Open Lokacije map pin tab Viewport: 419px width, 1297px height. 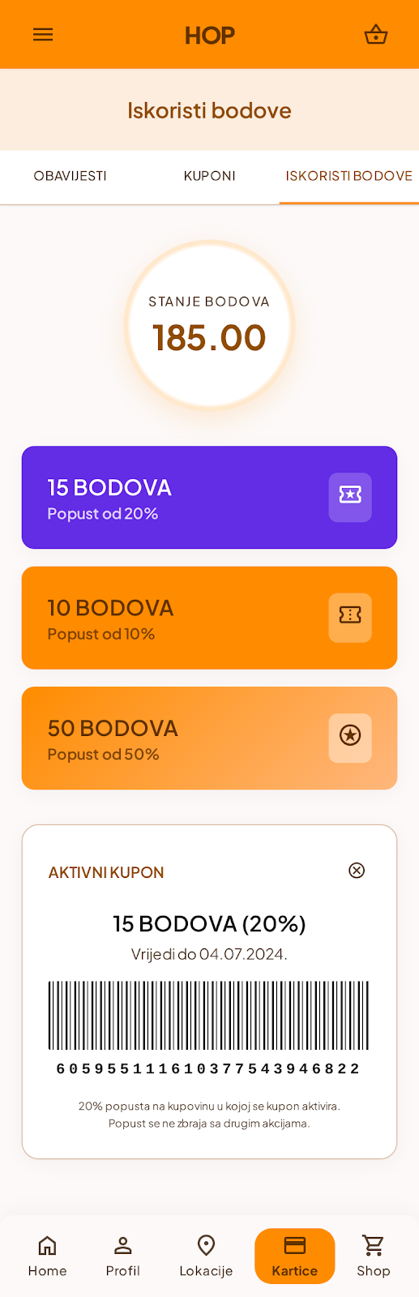point(206,1256)
